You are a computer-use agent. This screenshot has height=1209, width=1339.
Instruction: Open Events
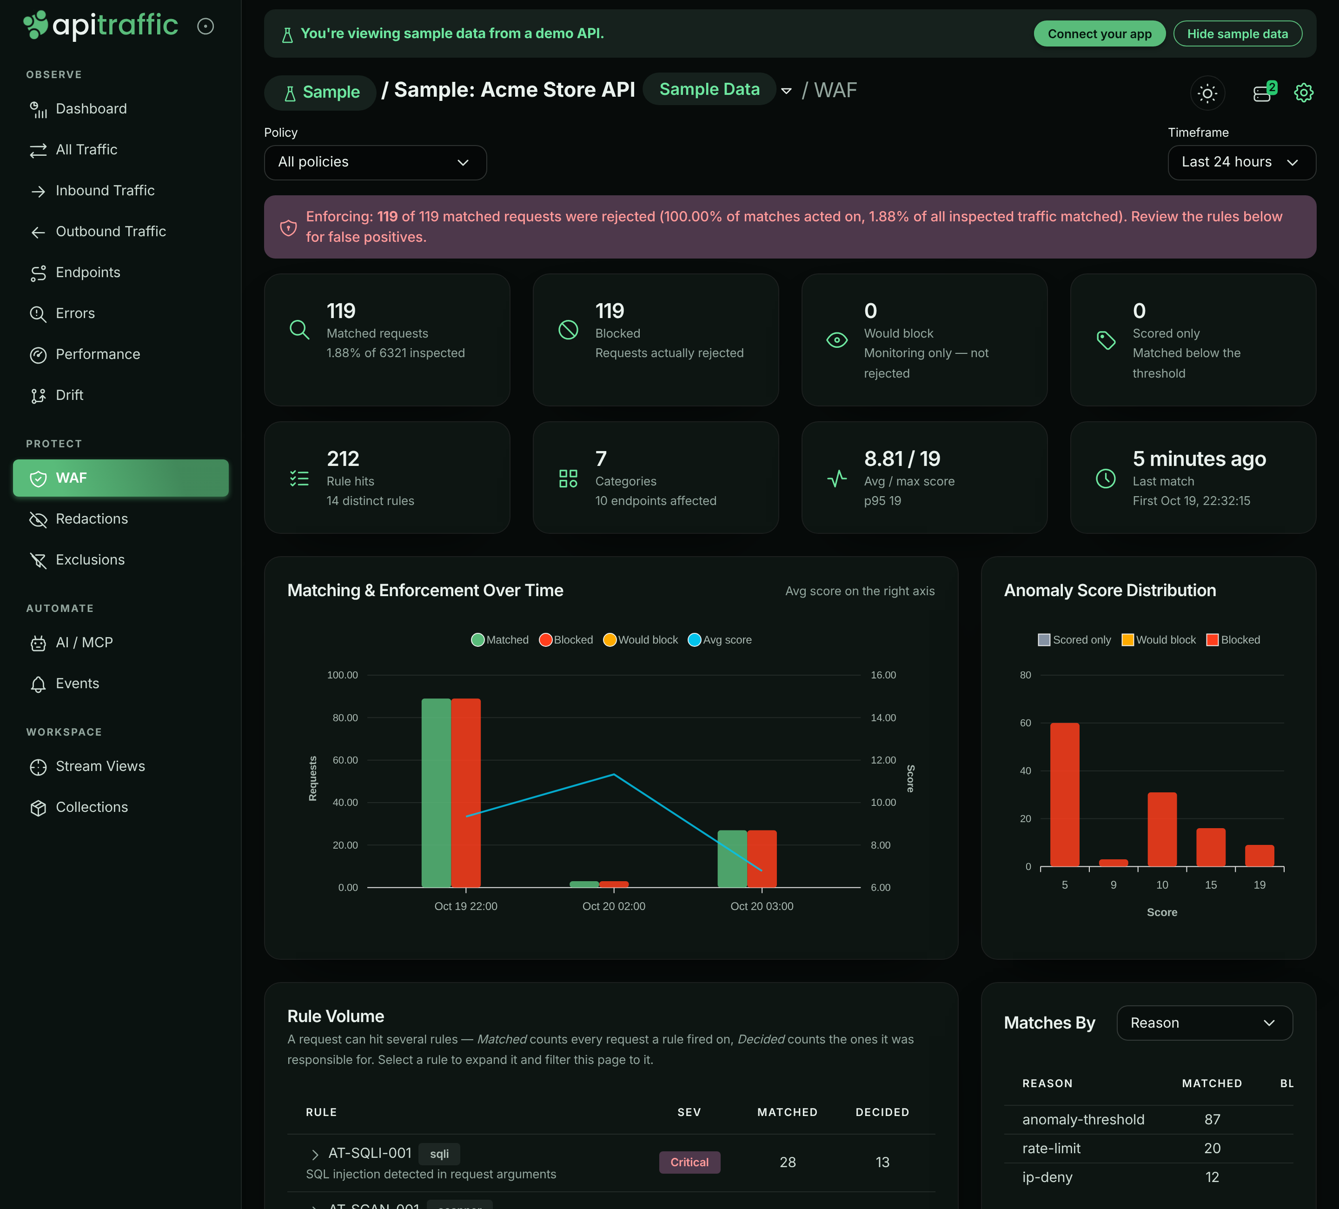pos(120,684)
